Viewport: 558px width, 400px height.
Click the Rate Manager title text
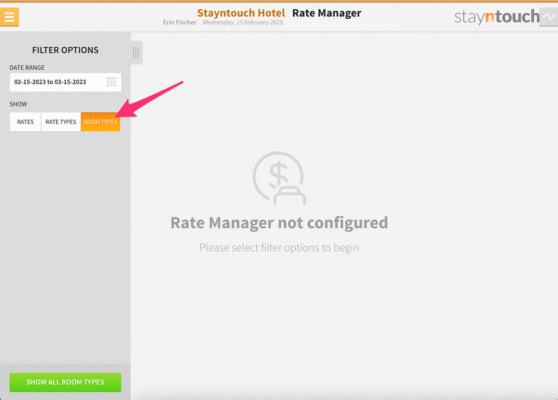click(x=327, y=13)
